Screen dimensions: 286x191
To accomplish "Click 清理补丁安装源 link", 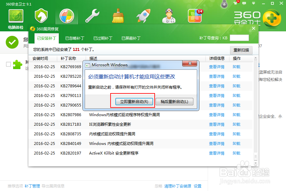I will click(178, 186).
